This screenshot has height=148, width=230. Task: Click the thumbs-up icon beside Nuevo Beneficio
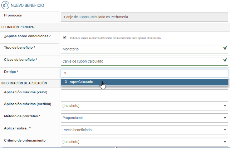(x=5, y=6)
